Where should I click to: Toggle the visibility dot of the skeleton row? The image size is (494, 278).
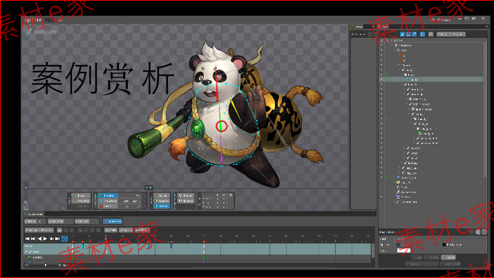pyautogui.click(x=381, y=46)
